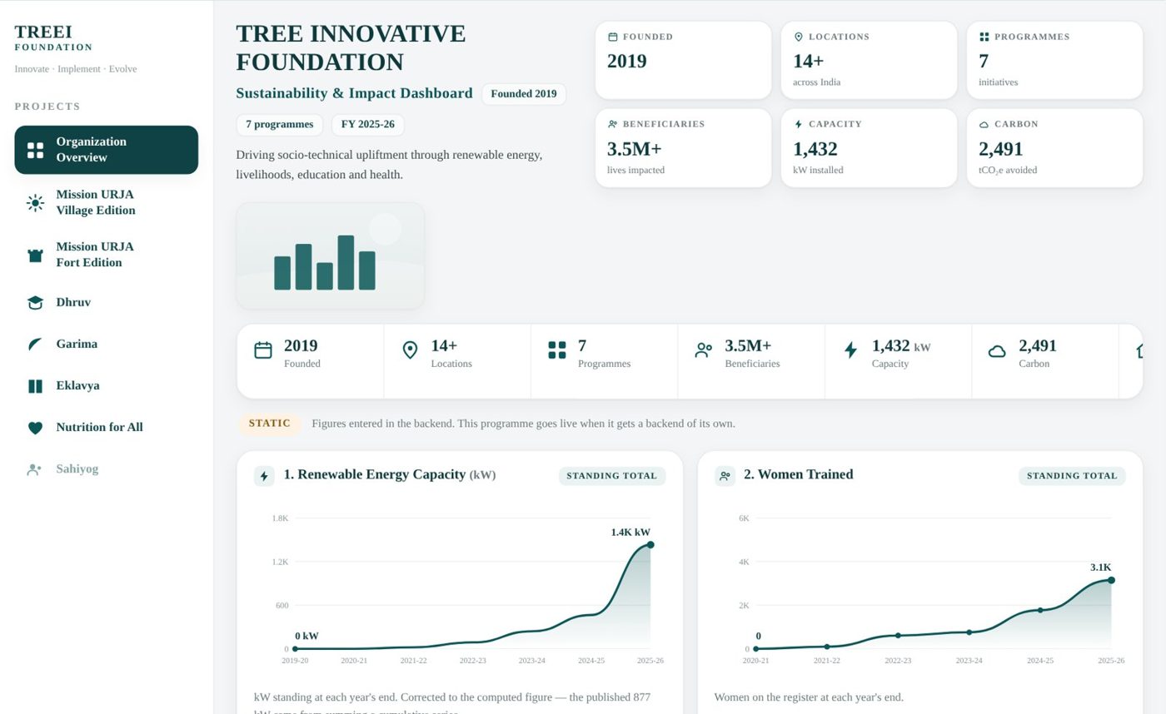1166x714 pixels.
Task: Click the Founded 2019 badge
Action: [x=524, y=94]
